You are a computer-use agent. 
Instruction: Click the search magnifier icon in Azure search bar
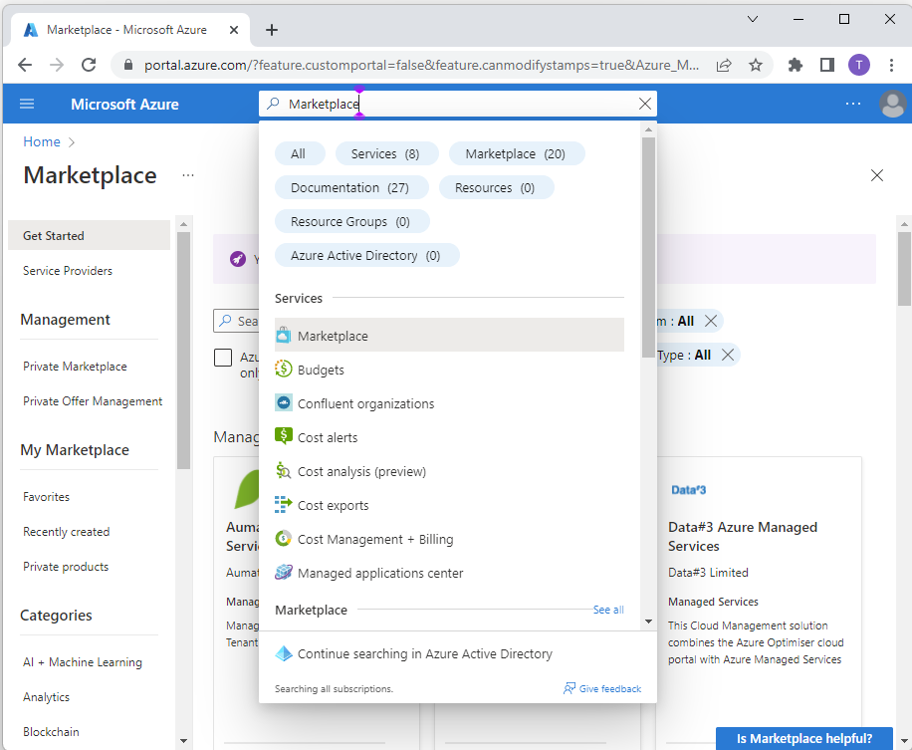pos(273,104)
